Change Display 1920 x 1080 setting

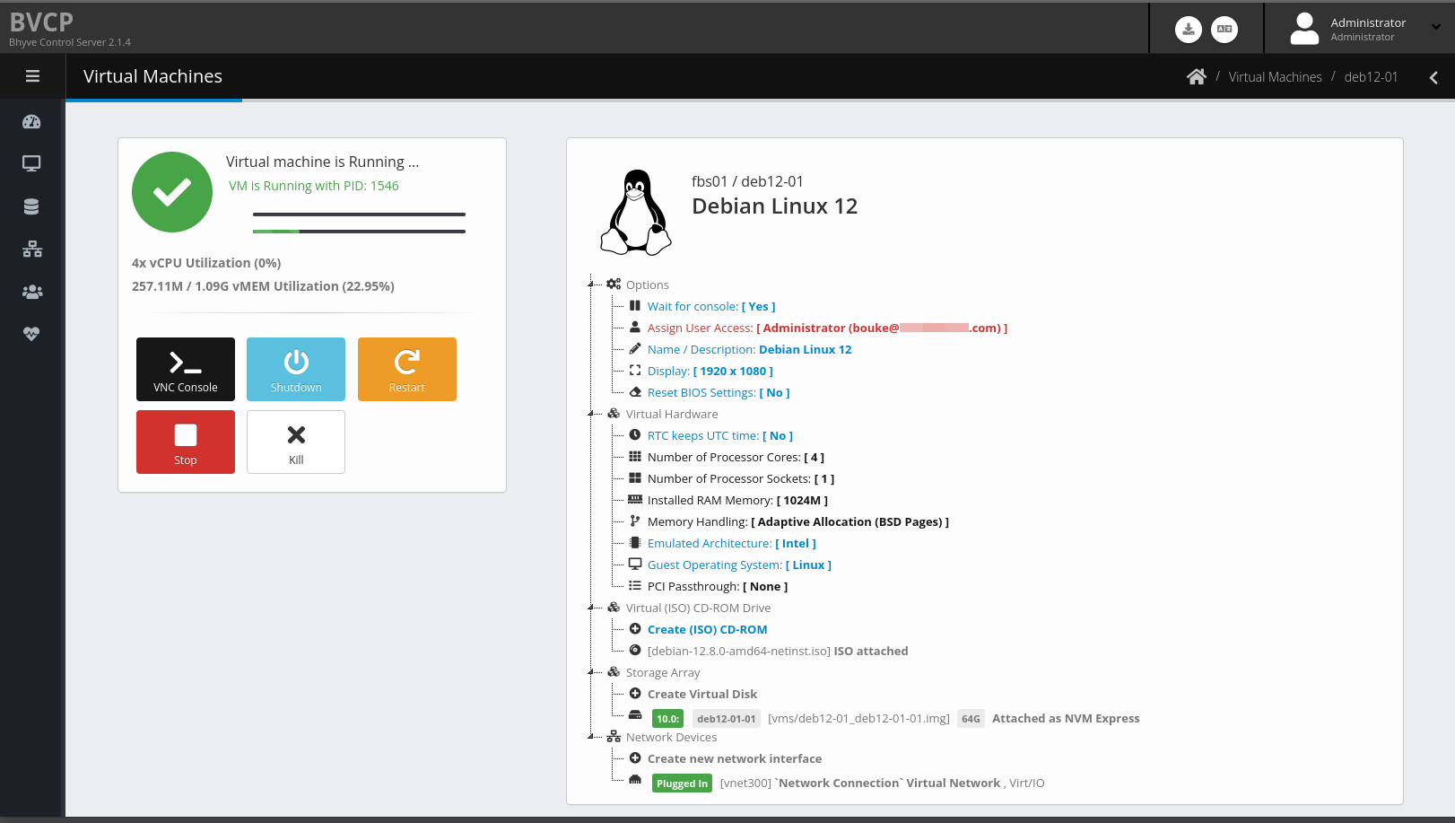(710, 371)
